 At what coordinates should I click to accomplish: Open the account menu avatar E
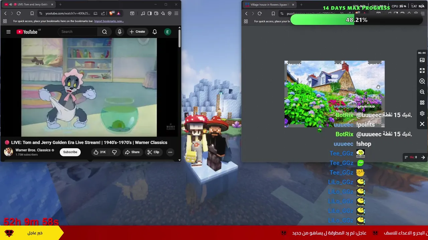[168, 32]
